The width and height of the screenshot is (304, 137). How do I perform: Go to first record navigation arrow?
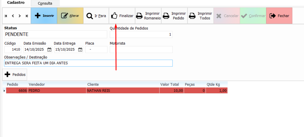[6, 16]
